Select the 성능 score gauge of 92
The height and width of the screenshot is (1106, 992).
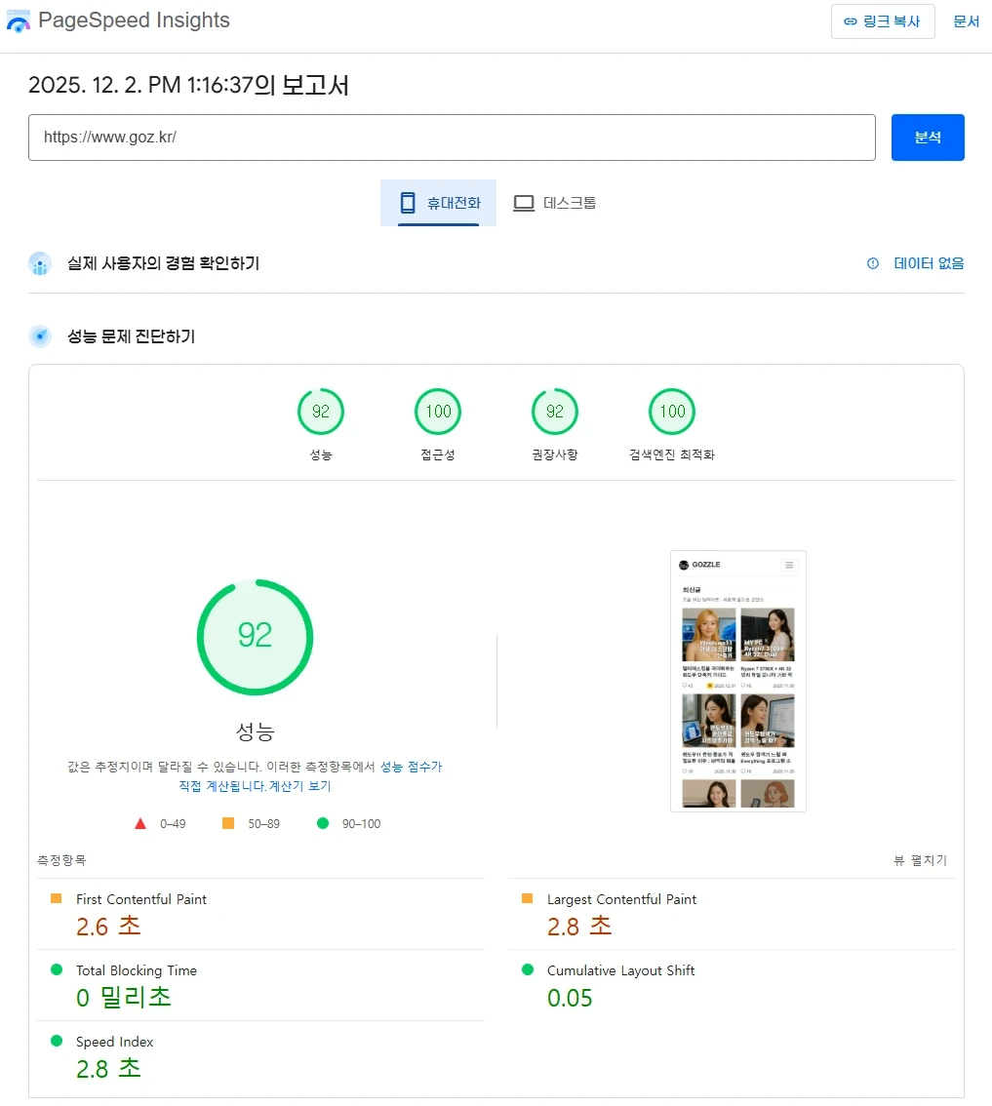click(321, 412)
